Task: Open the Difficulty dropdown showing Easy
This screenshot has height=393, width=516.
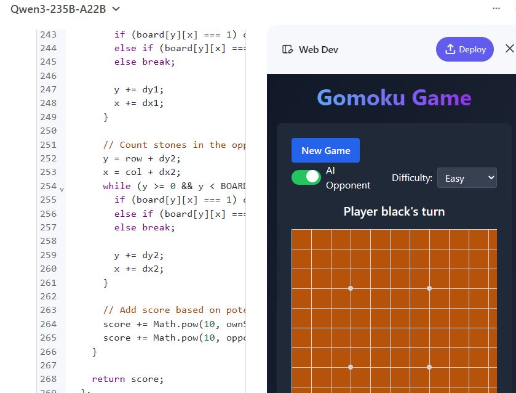Action: tap(467, 177)
